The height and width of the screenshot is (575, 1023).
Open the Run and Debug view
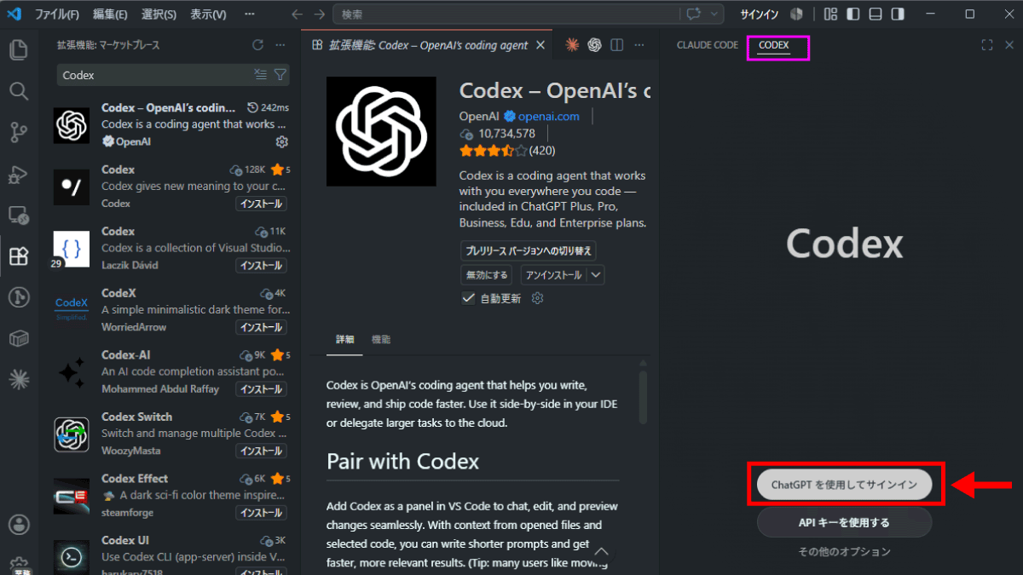tap(18, 174)
